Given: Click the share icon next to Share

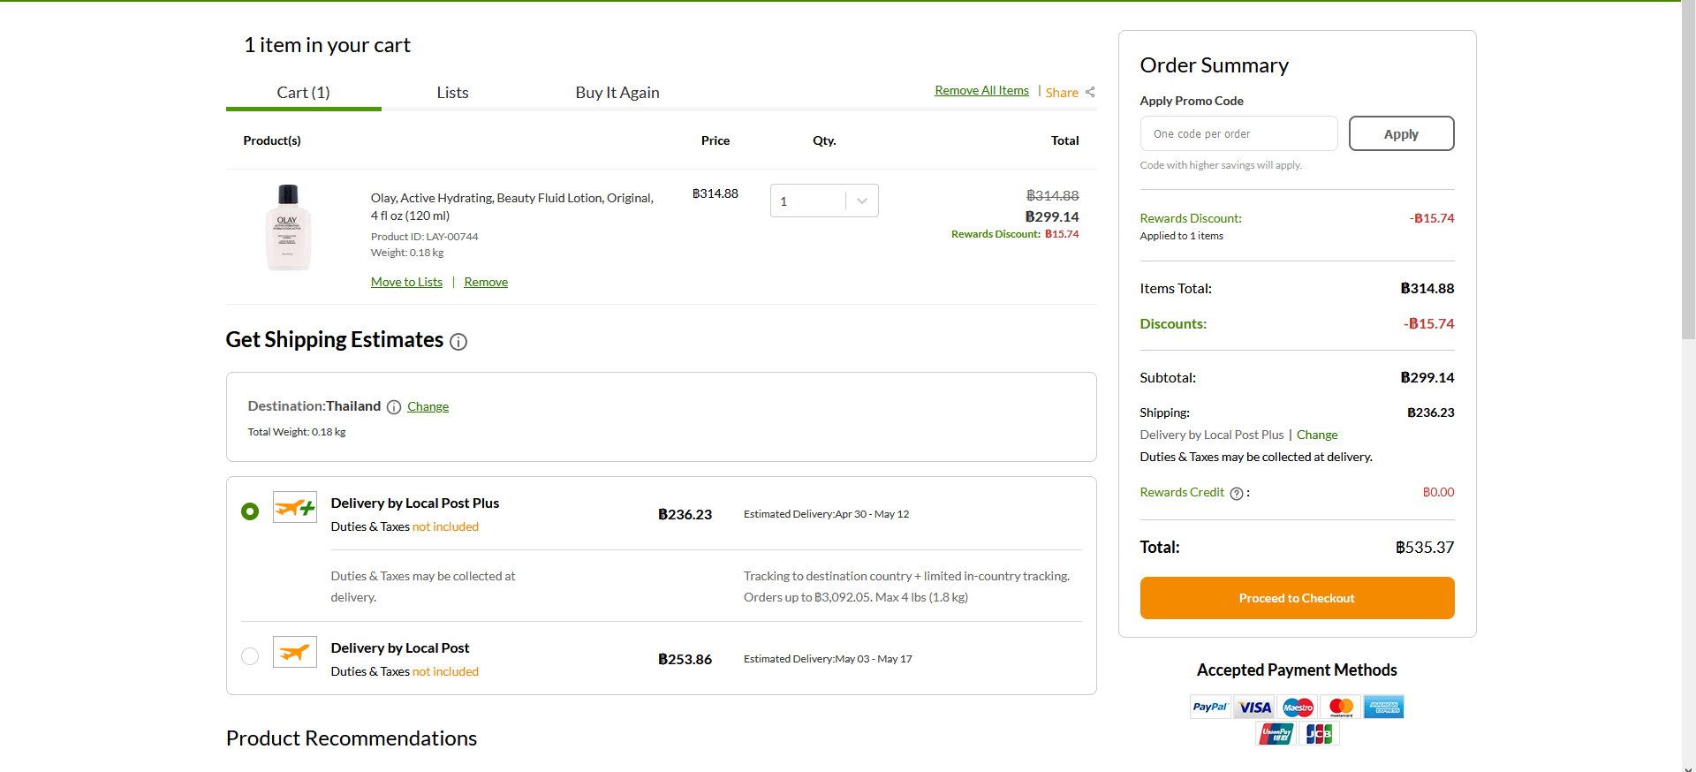Looking at the screenshot, I should point(1090,92).
